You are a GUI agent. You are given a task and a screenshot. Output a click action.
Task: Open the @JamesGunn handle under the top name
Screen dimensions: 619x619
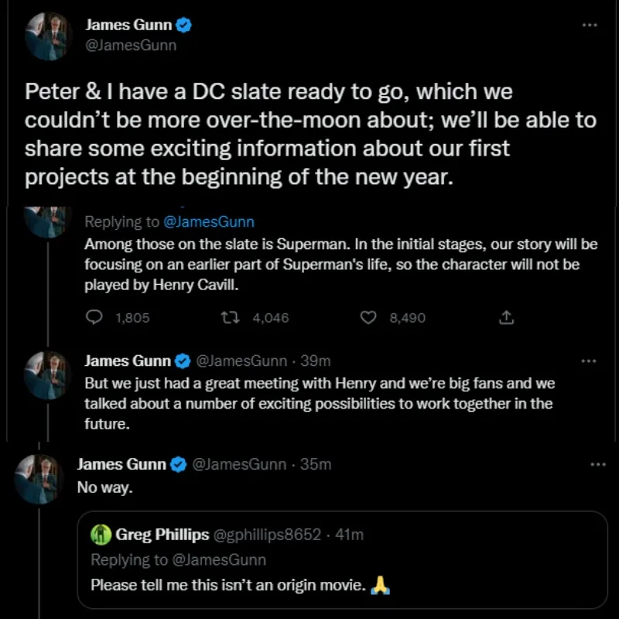pos(130,45)
